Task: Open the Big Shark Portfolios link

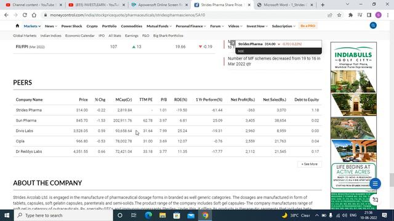Action: click(x=168, y=36)
